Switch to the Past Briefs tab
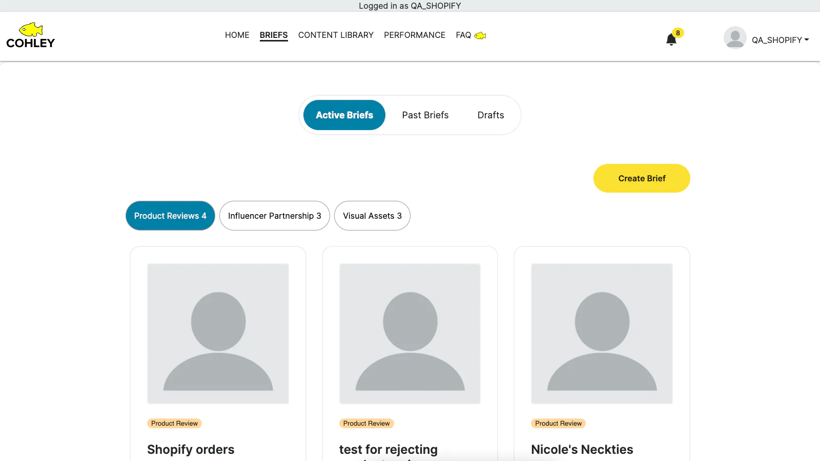This screenshot has height=461, width=820. [x=425, y=115]
